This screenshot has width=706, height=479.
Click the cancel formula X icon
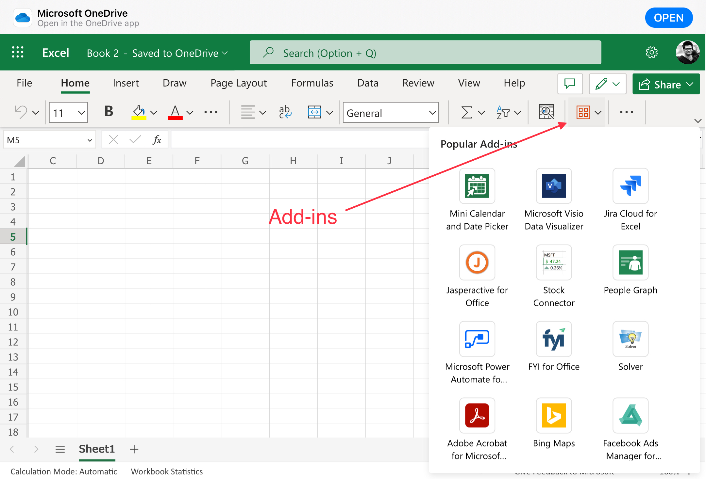point(113,140)
